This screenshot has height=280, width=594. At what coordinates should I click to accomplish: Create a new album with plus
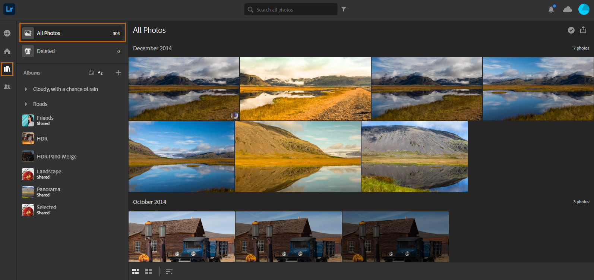pyautogui.click(x=118, y=73)
